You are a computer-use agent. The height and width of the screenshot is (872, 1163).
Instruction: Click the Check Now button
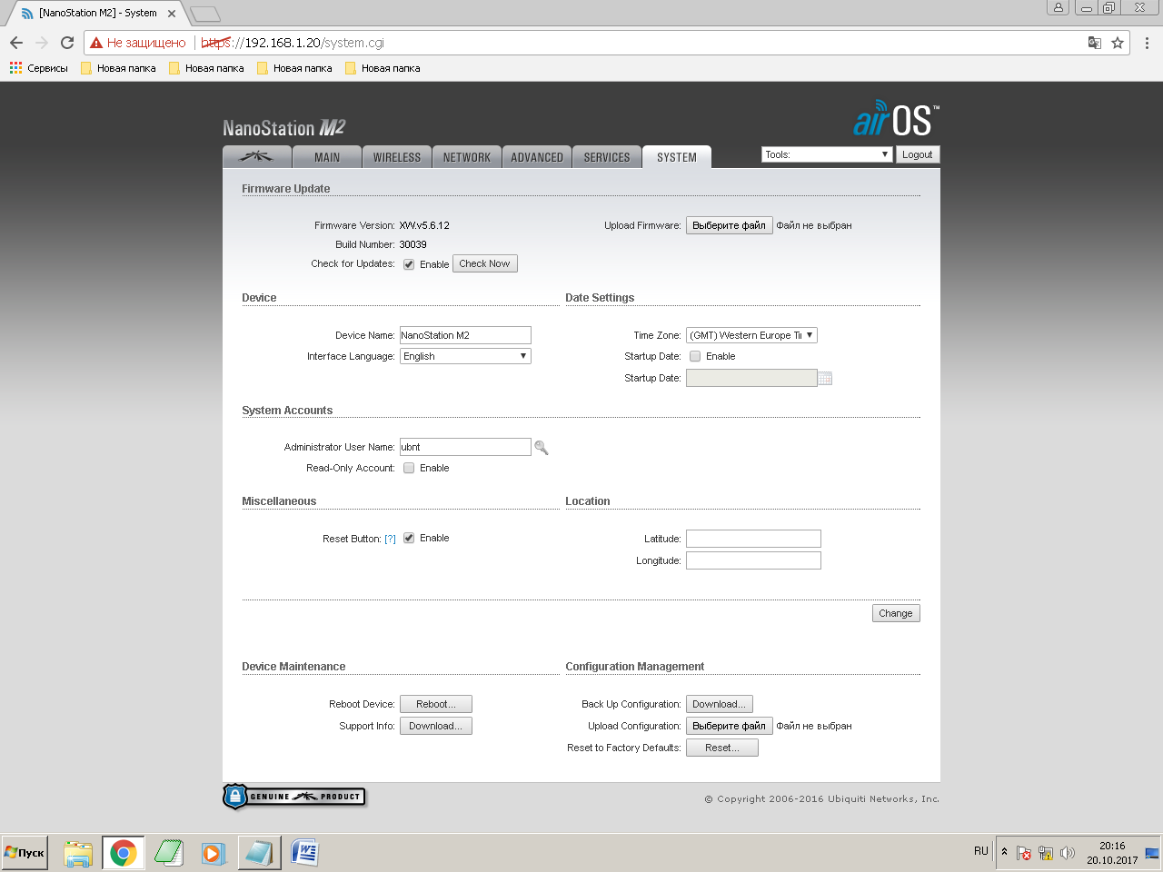coord(485,263)
